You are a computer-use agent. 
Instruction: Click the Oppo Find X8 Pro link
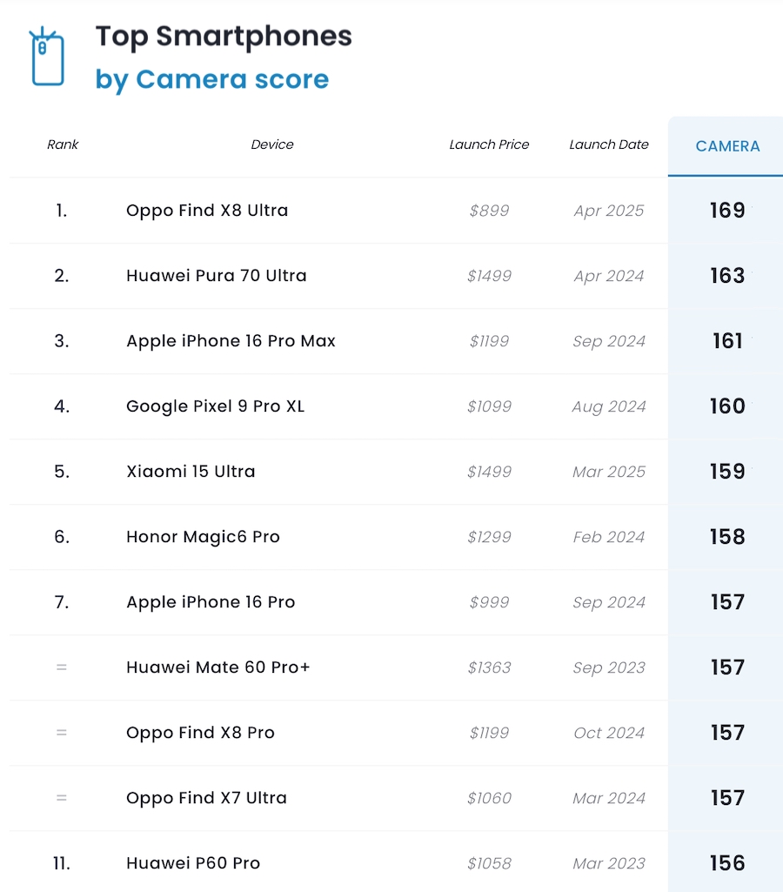tap(200, 733)
